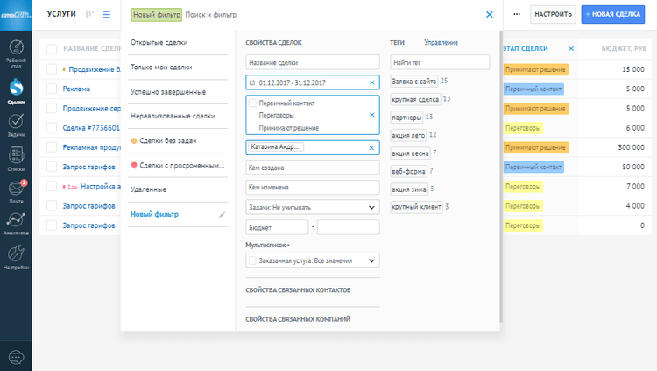Toggle select-all checkbox in table header

coord(52,49)
